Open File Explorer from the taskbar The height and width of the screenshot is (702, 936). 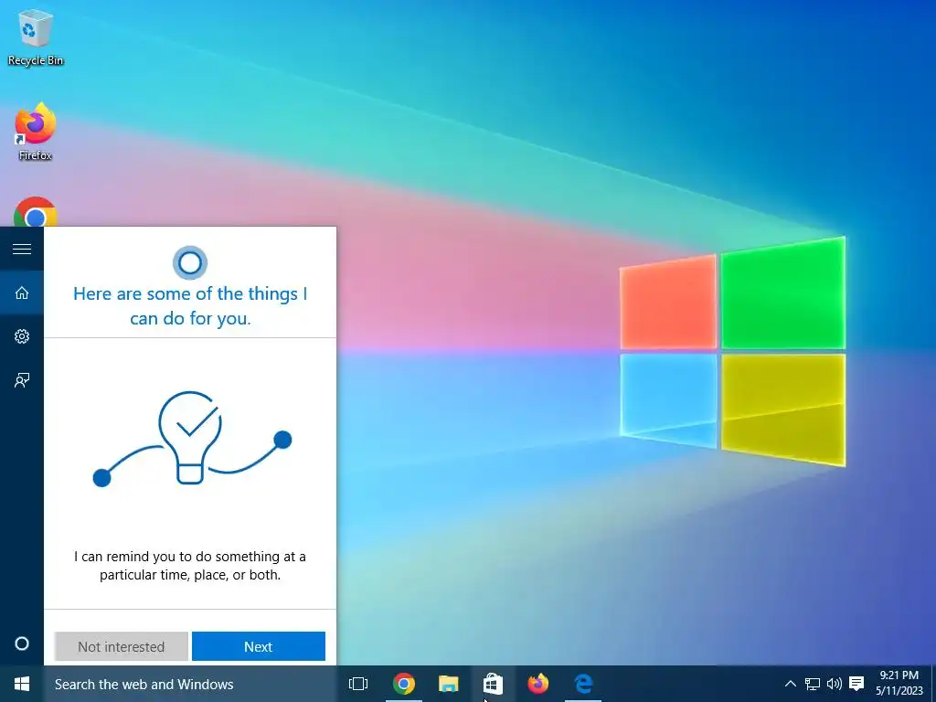pyautogui.click(x=449, y=684)
